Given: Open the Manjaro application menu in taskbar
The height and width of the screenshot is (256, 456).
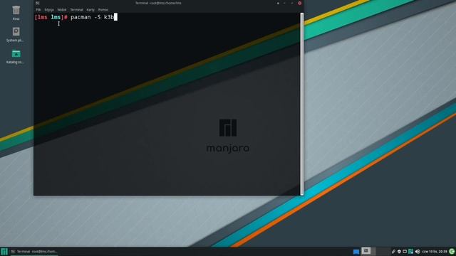Looking at the screenshot, I should [4, 251].
